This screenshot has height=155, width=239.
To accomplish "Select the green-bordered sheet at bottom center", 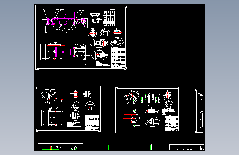I will 128,147.
